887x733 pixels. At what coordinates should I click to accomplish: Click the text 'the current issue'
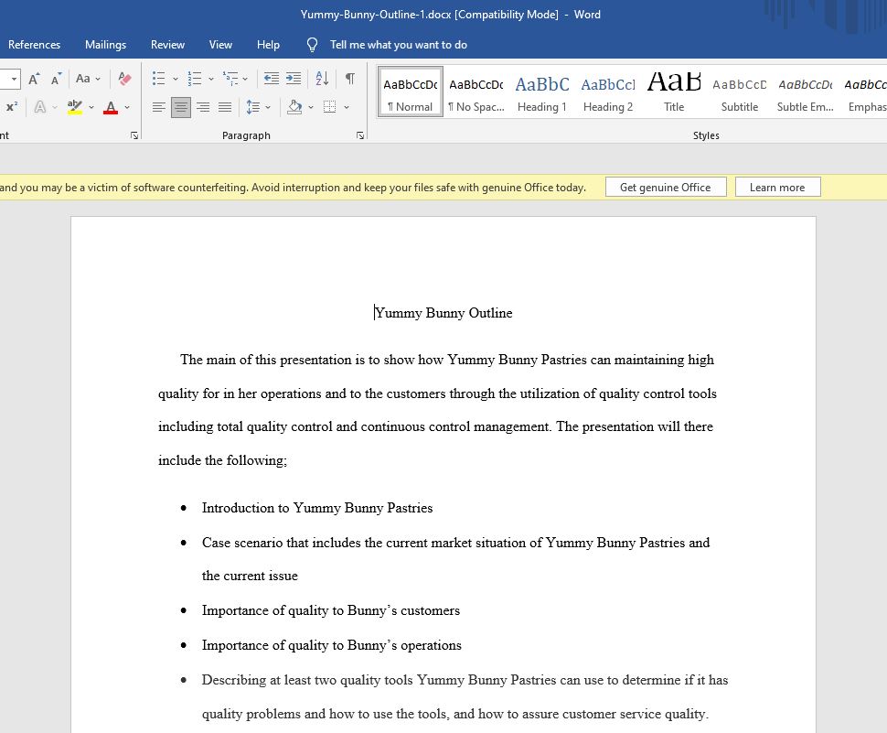pyautogui.click(x=250, y=576)
